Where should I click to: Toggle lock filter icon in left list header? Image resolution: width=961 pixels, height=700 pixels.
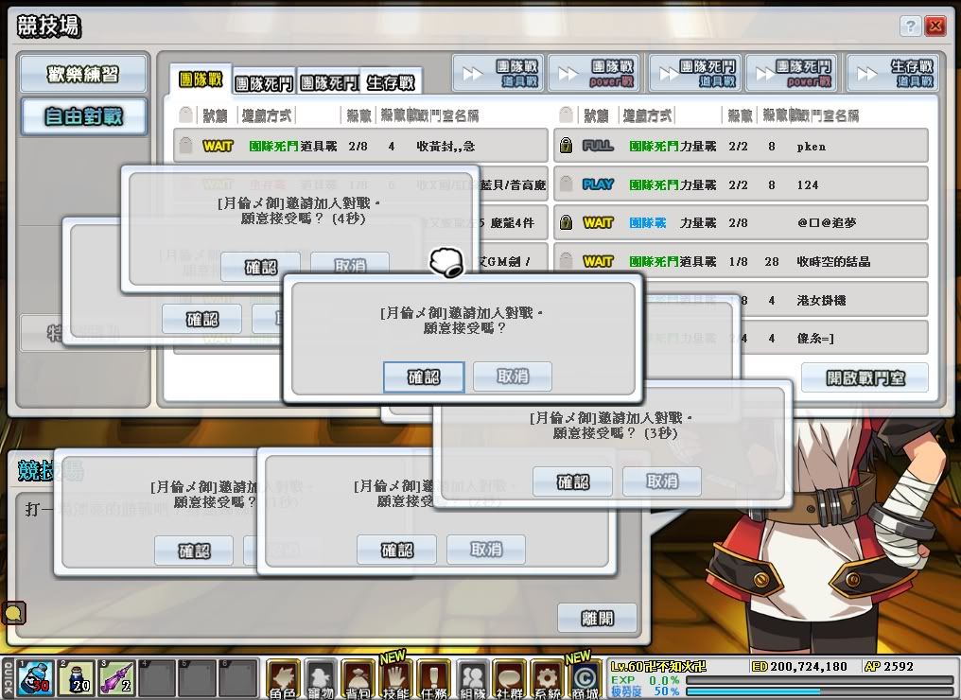tap(186, 115)
